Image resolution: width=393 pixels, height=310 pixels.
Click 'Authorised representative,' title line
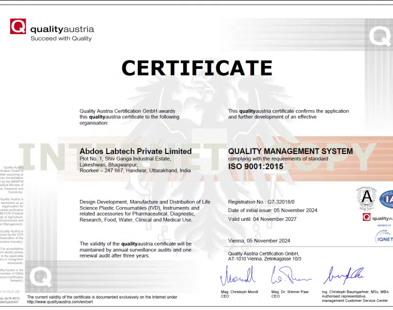pos(344,296)
